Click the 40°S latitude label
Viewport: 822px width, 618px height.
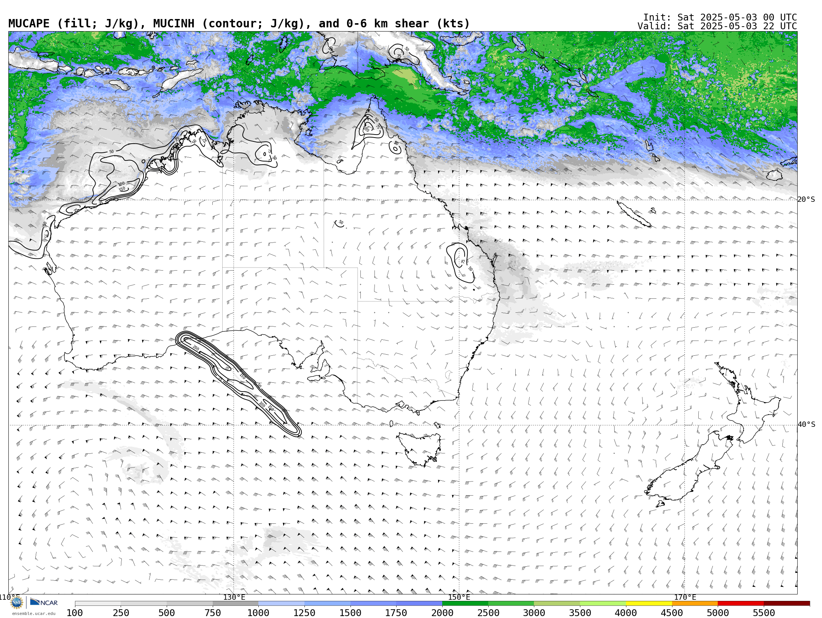806,425
